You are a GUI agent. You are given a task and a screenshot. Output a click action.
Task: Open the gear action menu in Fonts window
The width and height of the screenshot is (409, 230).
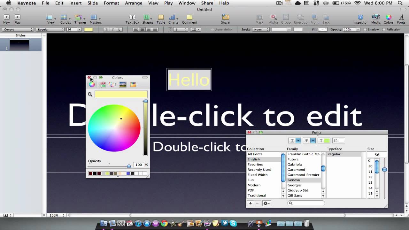pyautogui.click(x=266, y=203)
